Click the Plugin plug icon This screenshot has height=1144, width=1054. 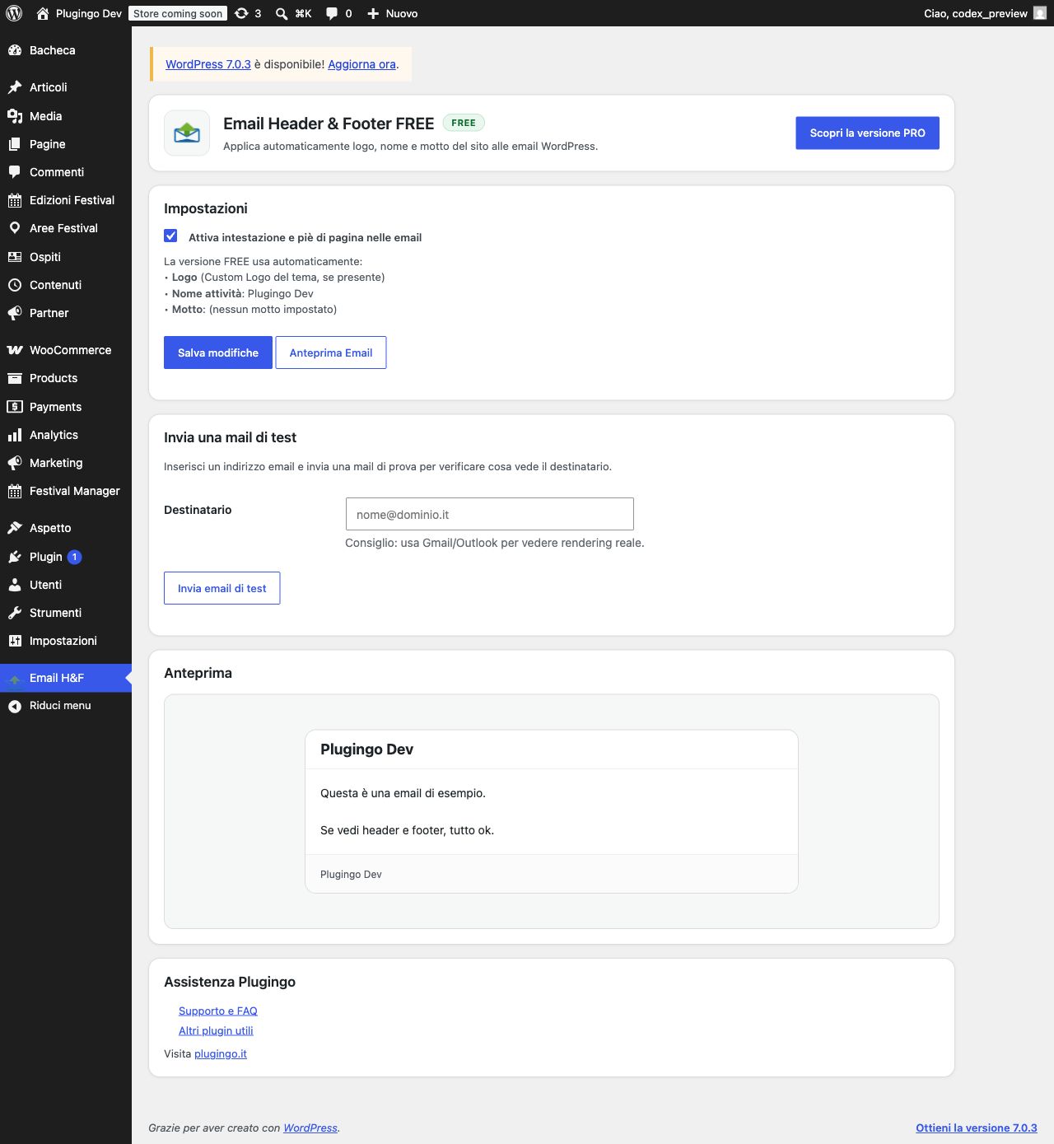coord(15,557)
